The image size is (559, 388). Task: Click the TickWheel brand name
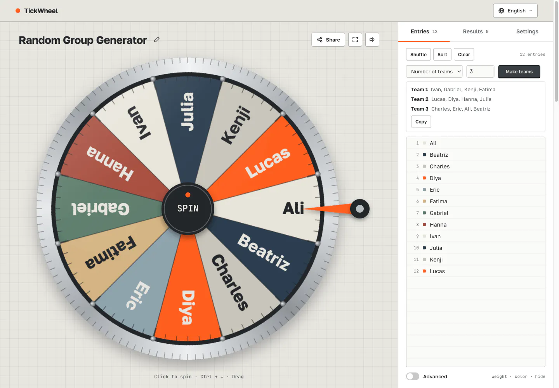pyautogui.click(x=41, y=11)
